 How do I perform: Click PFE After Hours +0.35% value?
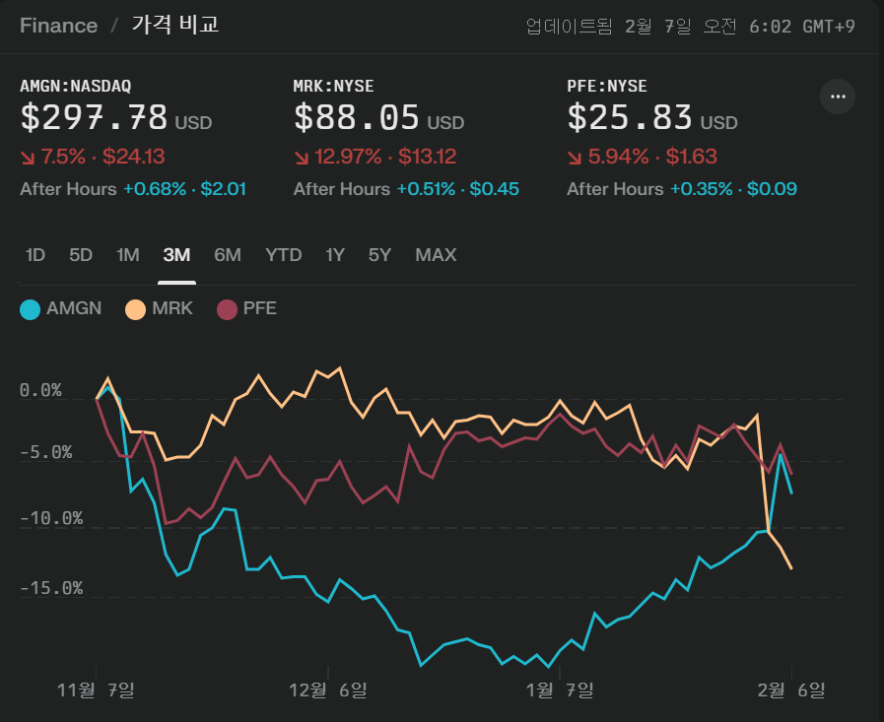point(733,189)
